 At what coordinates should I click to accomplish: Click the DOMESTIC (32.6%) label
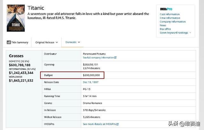click(x=19, y=61)
